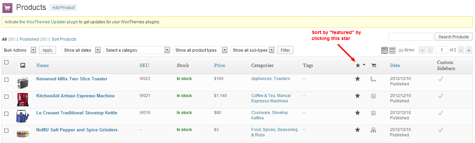The image size is (475, 143).
Task: Open the Select a category dropdown
Action: click(x=137, y=50)
